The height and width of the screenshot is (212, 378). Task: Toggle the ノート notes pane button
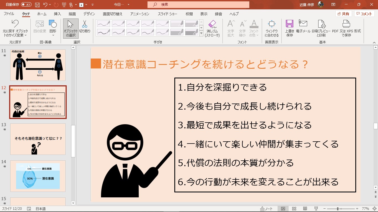tap(266, 209)
